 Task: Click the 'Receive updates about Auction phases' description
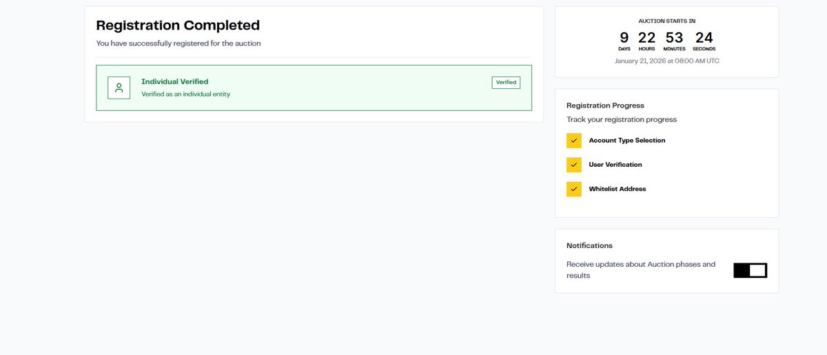pos(641,270)
